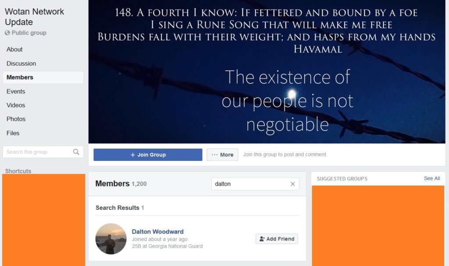
Task: Open the group's Videos section
Action: point(16,105)
